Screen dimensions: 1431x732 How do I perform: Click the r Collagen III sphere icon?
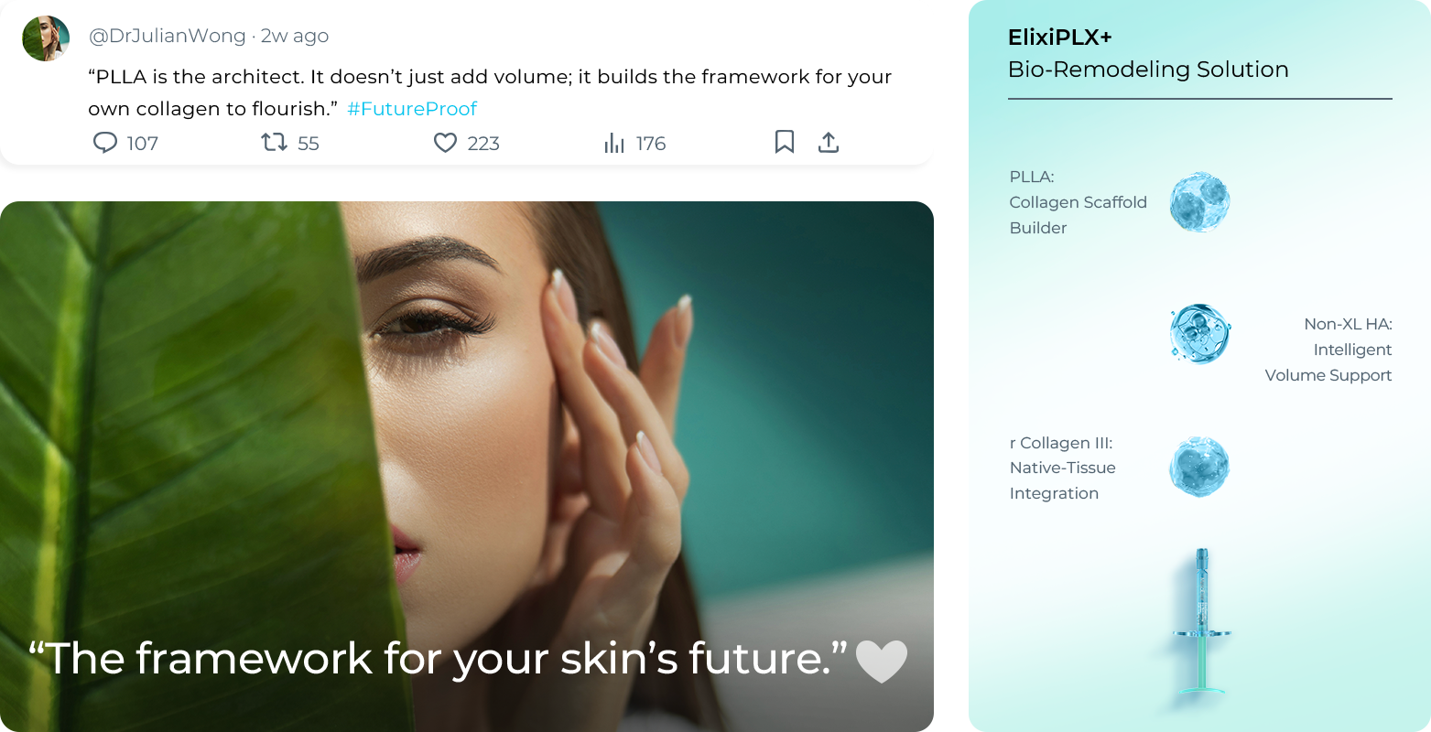1199,467
